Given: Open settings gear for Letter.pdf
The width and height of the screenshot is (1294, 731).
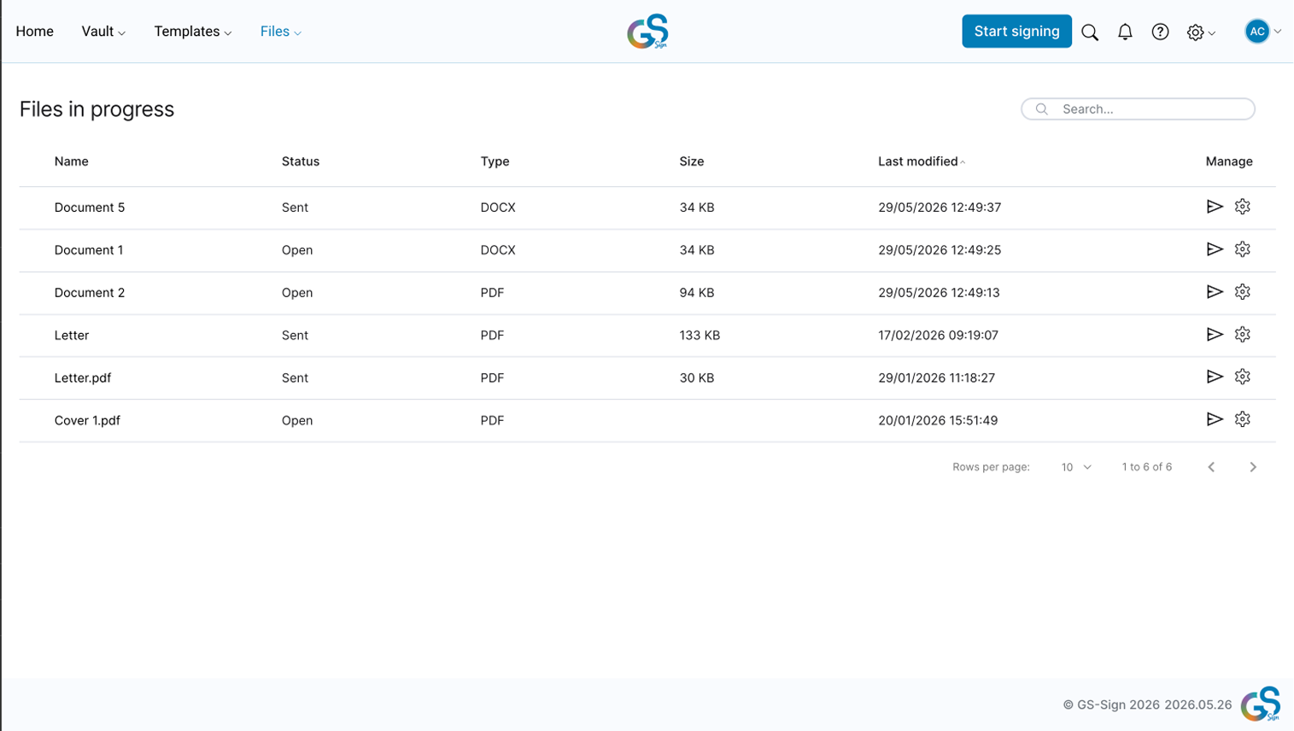Looking at the screenshot, I should 1243,377.
